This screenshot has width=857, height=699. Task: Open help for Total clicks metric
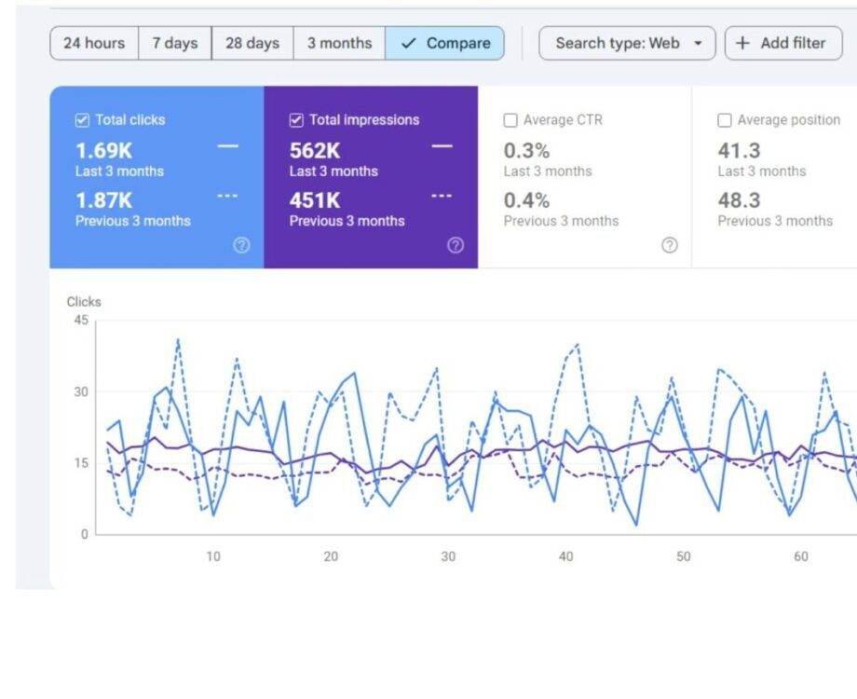click(241, 245)
